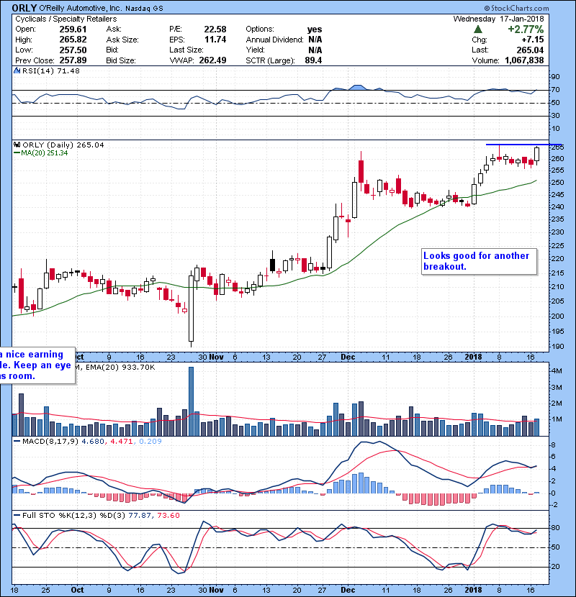Viewport: 576px width, 597px height.
Task: Select the Low value 257.50
Action: click(73, 50)
